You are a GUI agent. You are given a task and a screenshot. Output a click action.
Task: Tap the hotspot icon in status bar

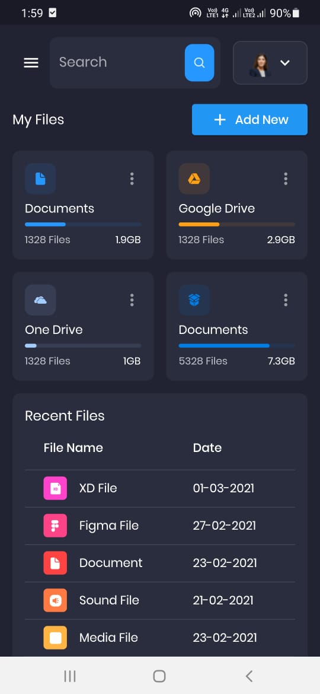[196, 13]
